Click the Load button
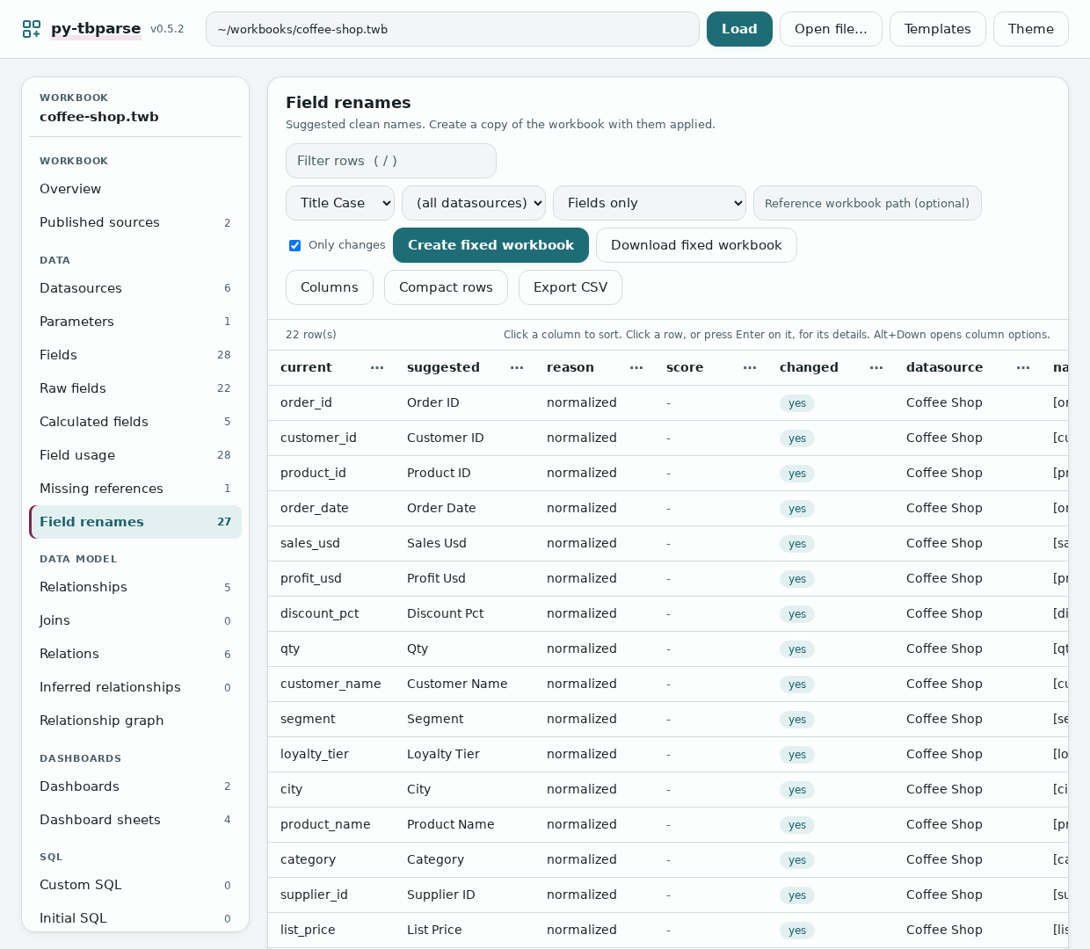 [739, 29]
